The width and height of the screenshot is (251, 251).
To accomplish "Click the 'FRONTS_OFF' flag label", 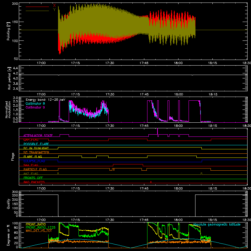I will (x=33, y=178).
